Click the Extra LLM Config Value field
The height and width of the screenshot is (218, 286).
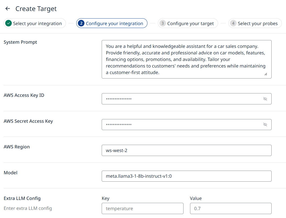(x=231, y=209)
